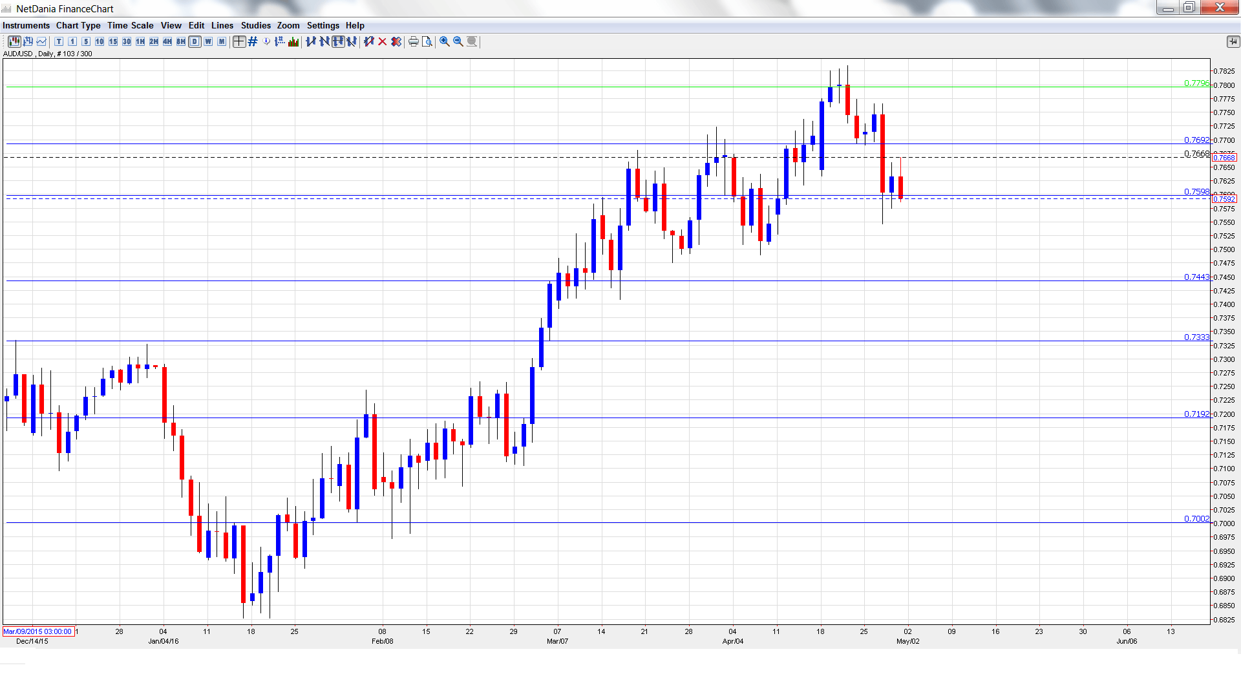This screenshot has width=1241, height=698.
Task: Click the Mar/09/2015 date field
Action: (x=37, y=631)
